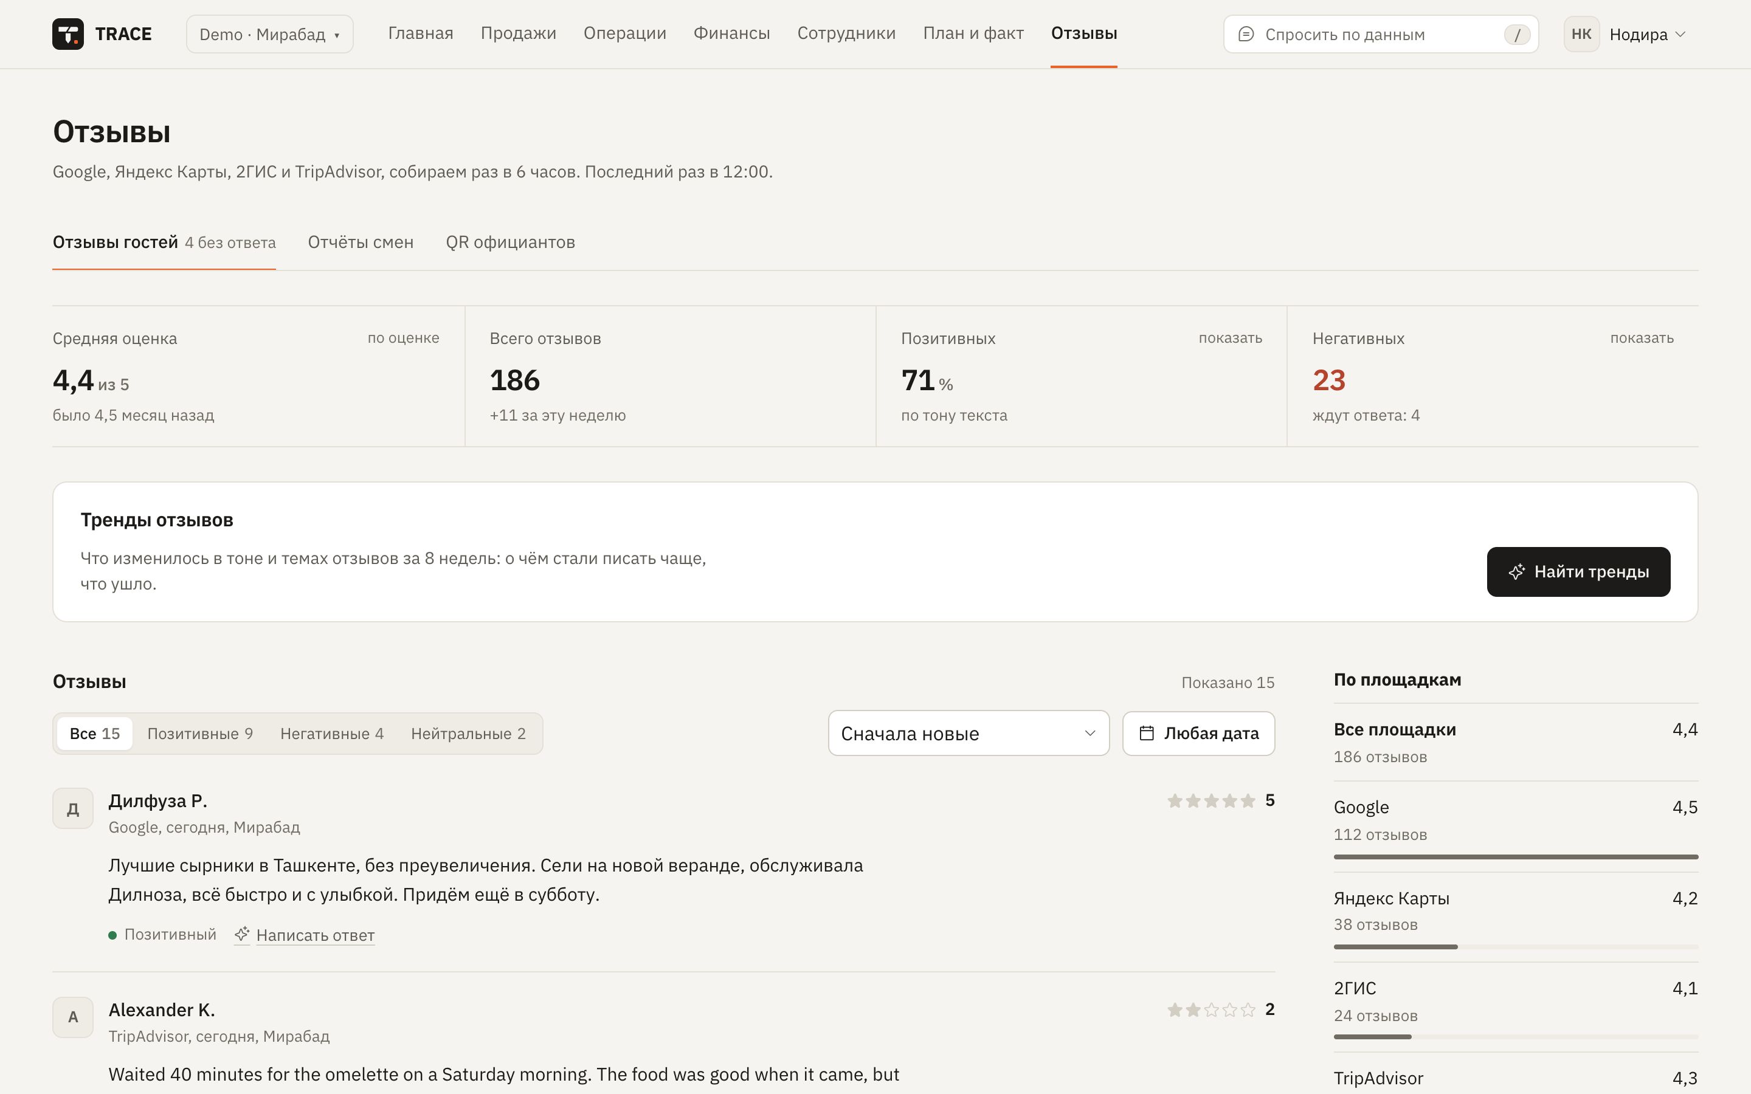Click the five-star rating for Дилфуза Р.
The width and height of the screenshot is (1751, 1094).
coord(1211,800)
